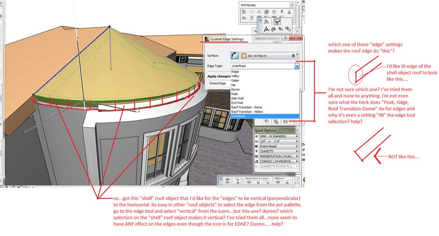Choose Hip from the Edge Type list

[x=265, y=85]
